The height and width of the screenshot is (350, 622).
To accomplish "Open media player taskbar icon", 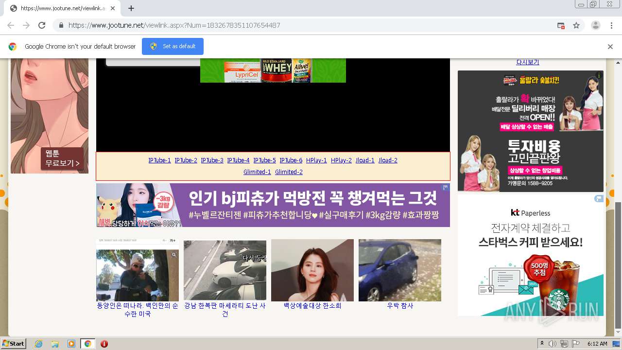I will (71, 344).
